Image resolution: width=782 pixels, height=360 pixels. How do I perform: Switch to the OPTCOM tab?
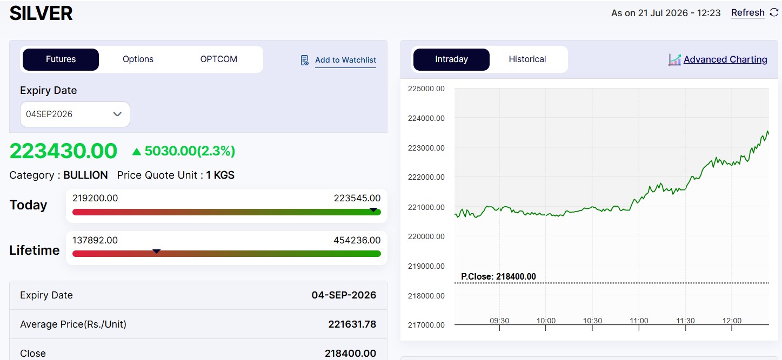point(219,59)
